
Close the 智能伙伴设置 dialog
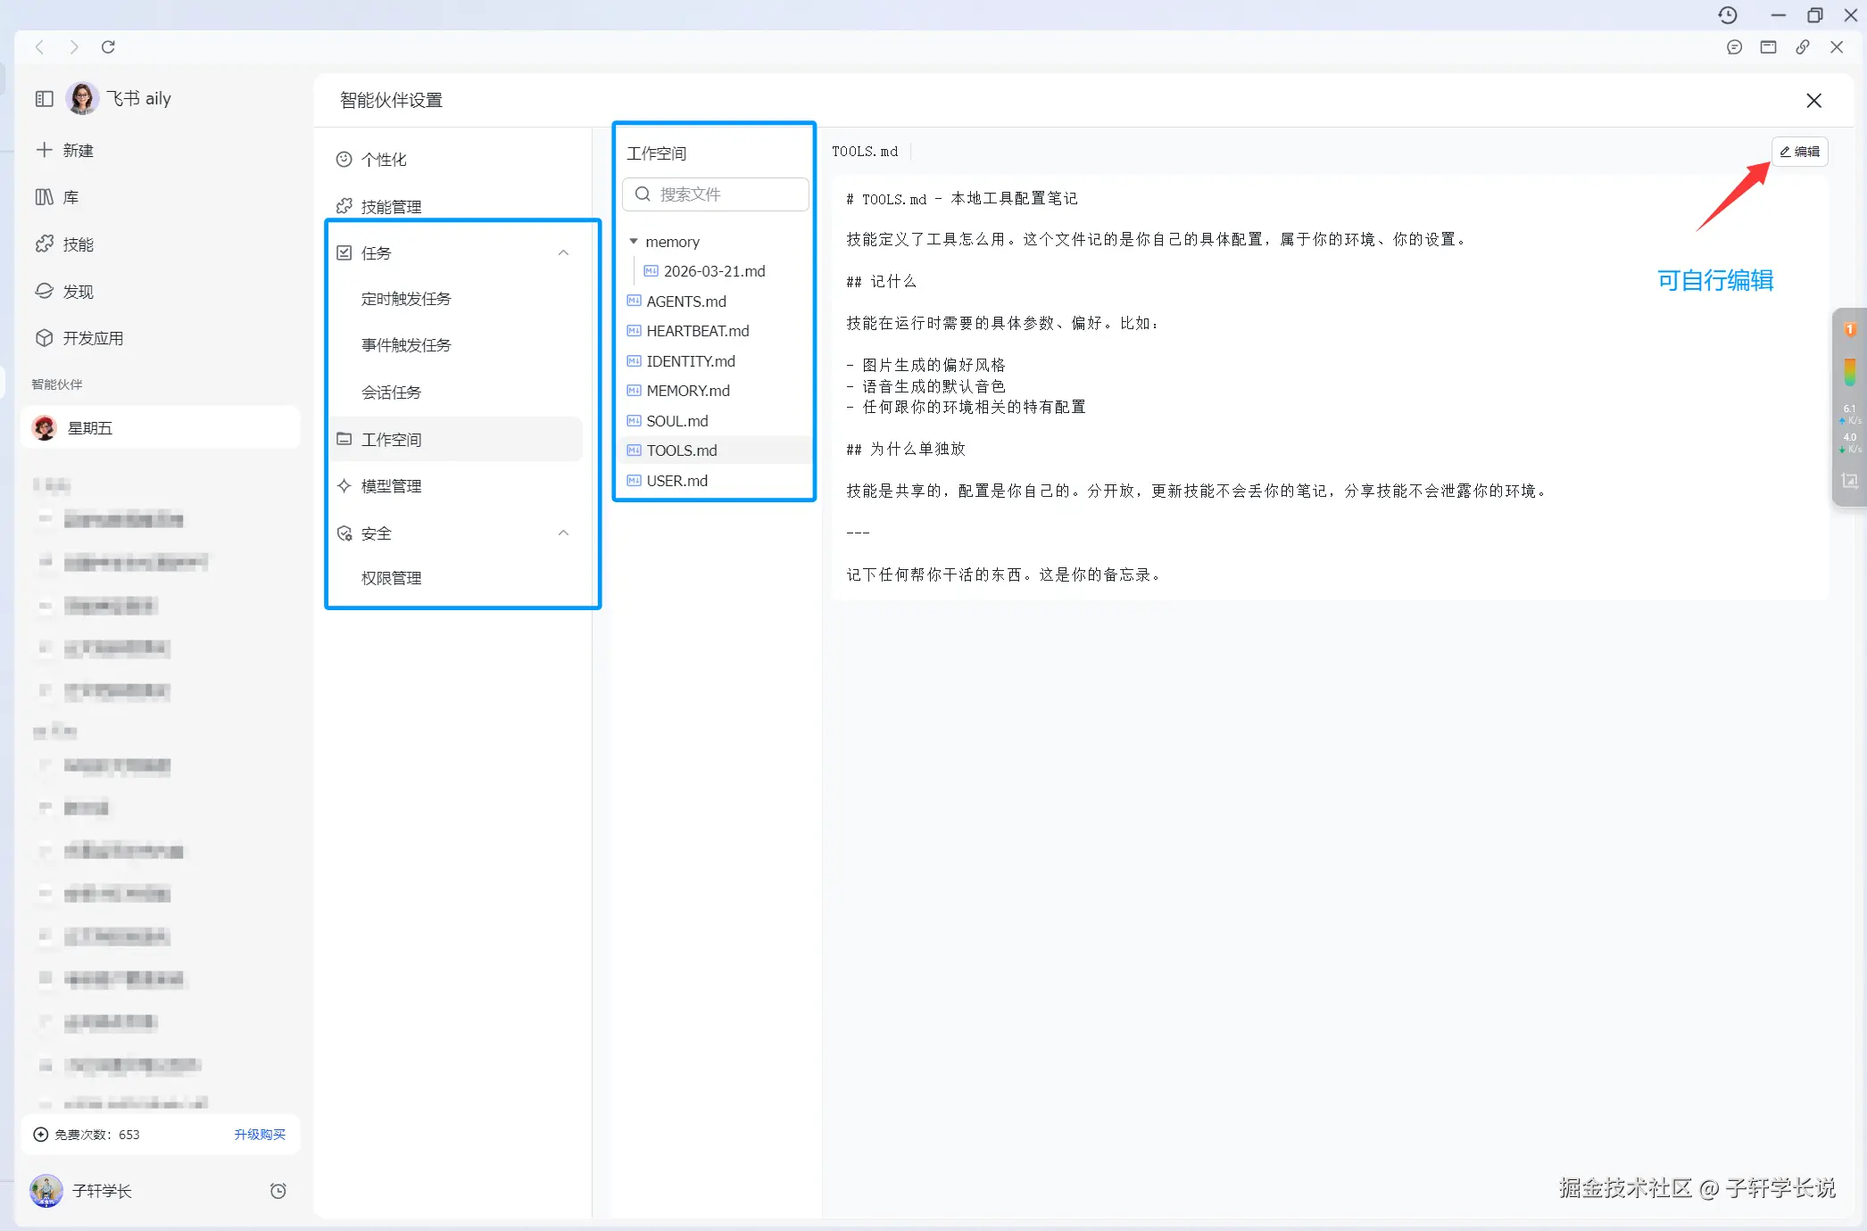(1813, 101)
